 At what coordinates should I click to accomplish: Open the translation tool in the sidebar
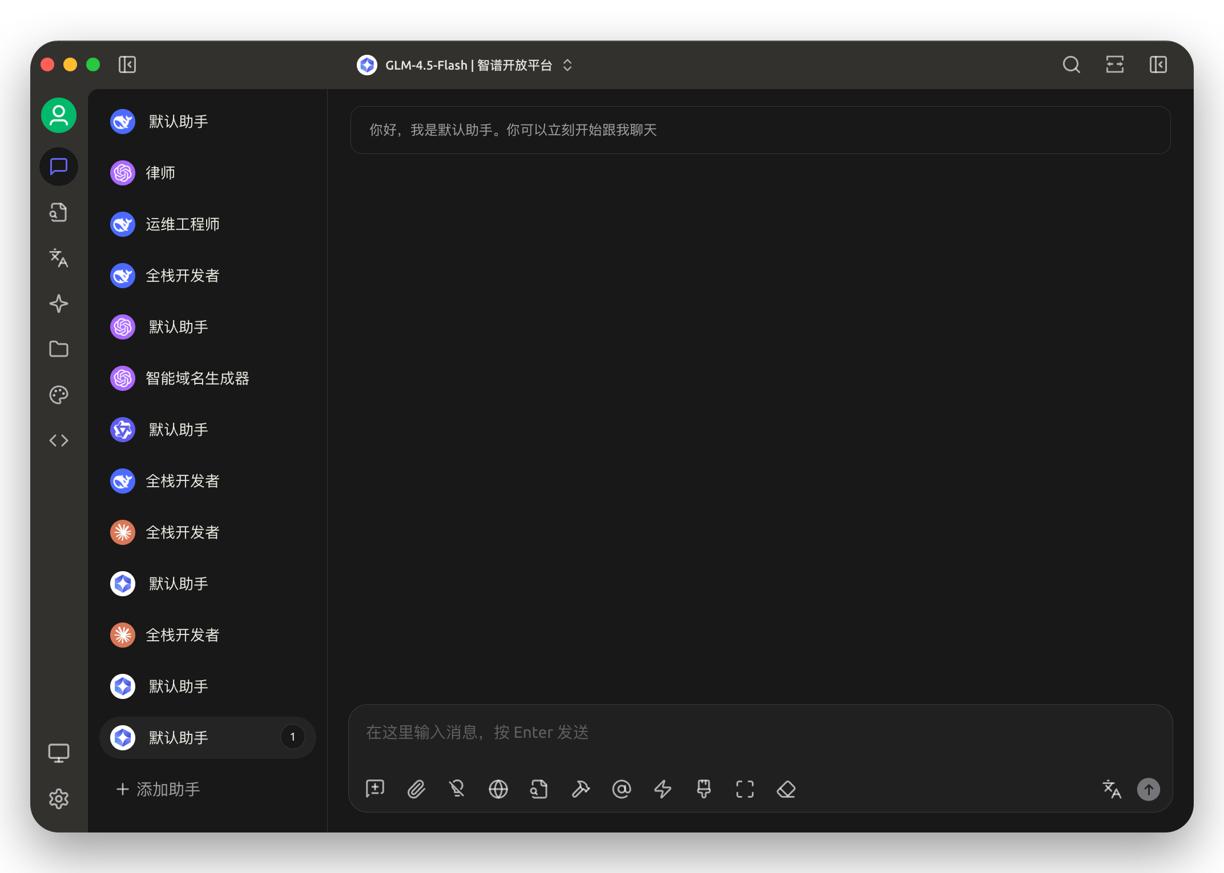coord(58,258)
